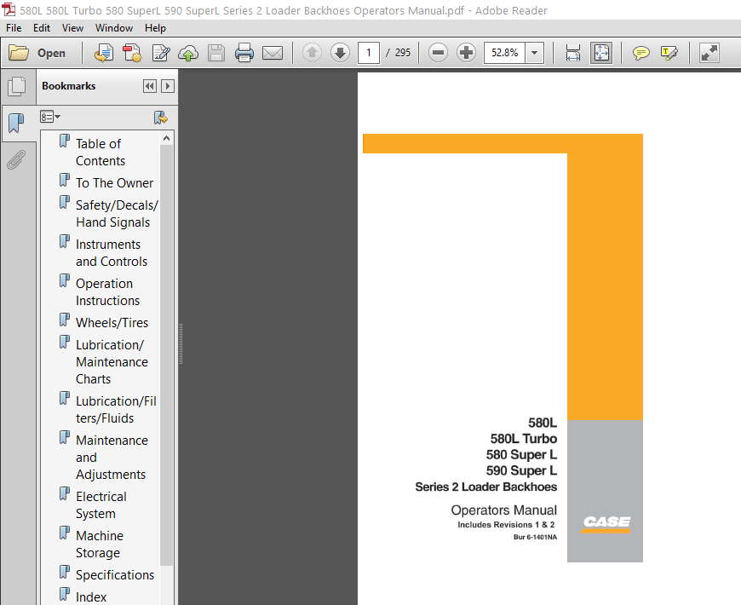Zoom in with the plus button
The height and width of the screenshot is (605, 741).
tap(466, 53)
